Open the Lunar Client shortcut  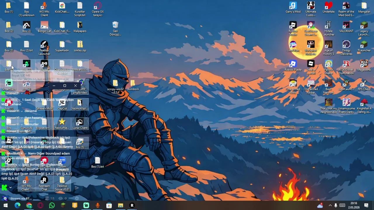80,124
